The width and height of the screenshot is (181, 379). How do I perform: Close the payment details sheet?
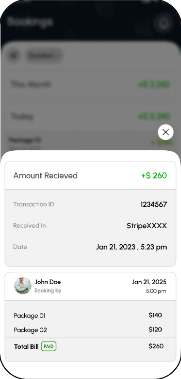(165, 132)
